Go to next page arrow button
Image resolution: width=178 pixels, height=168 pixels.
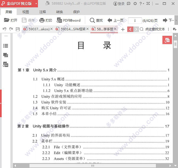(x=168, y=20)
